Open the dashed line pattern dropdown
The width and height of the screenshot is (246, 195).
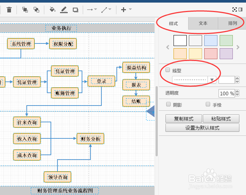(x=194, y=80)
